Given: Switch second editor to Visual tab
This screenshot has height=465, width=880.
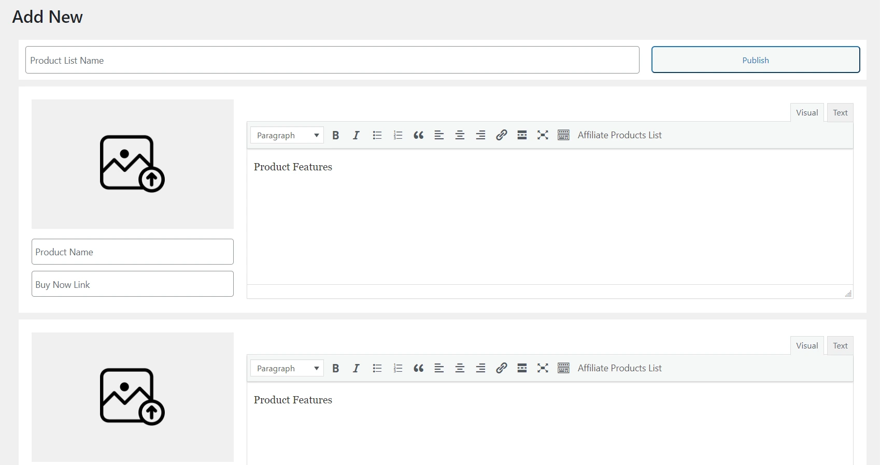Looking at the screenshot, I should [x=807, y=346].
